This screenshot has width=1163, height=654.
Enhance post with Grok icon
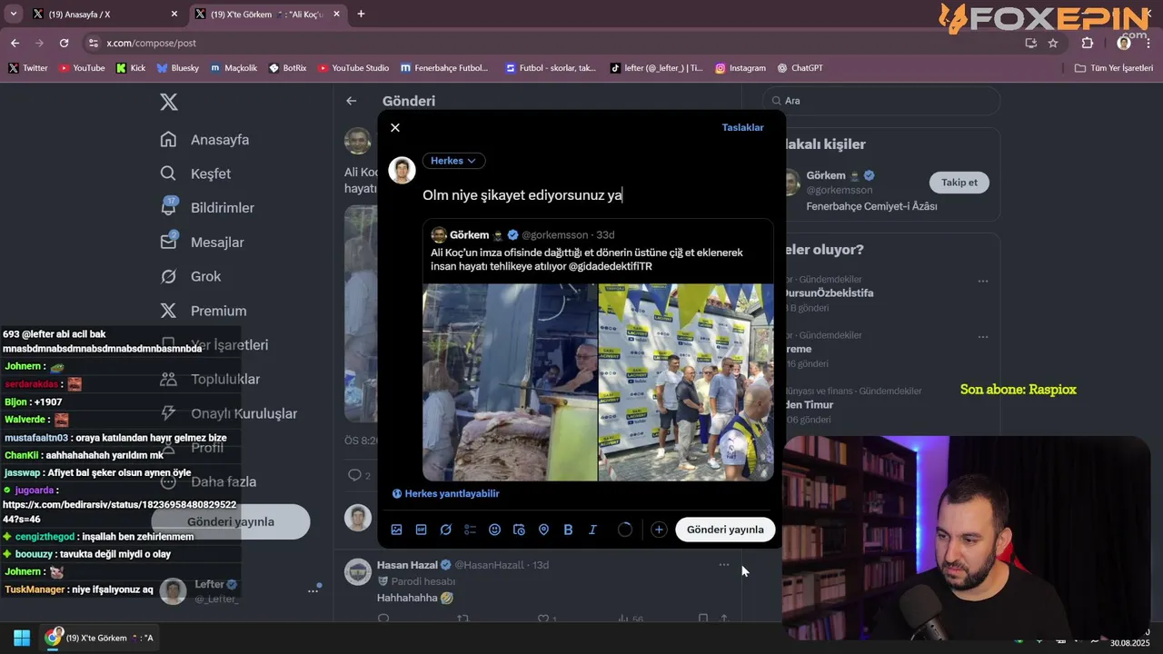(x=446, y=530)
